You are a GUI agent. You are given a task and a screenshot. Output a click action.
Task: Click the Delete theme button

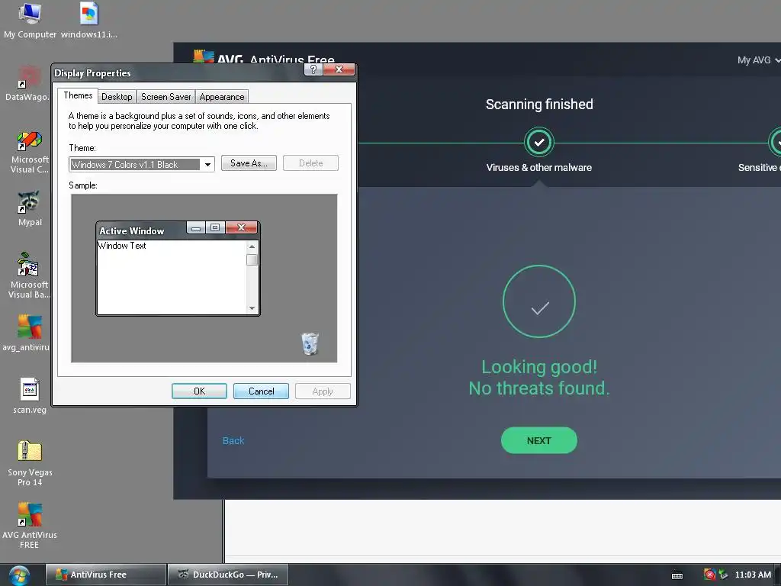(x=311, y=163)
